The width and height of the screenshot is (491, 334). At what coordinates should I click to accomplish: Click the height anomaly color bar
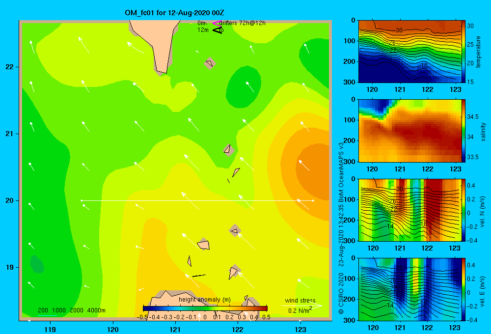tap(205, 308)
